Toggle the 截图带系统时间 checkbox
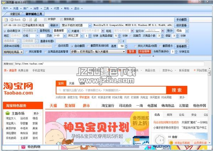 [x=88, y=46]
